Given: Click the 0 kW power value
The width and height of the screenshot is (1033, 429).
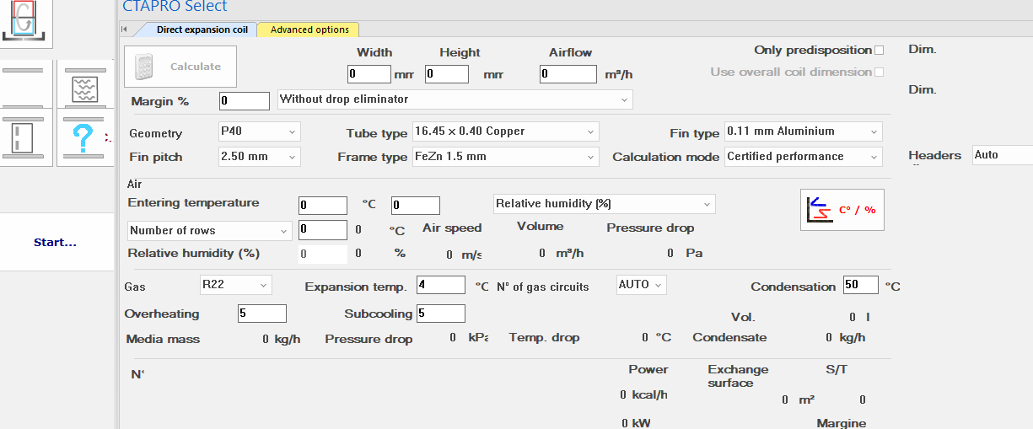Looking at the screenshot, I should pos(635,423).
